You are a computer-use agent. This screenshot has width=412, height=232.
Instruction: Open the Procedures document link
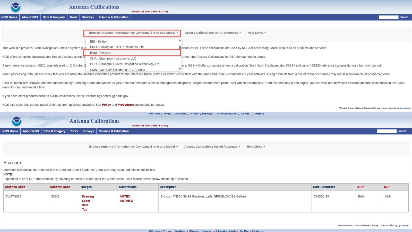pos(126,105)
